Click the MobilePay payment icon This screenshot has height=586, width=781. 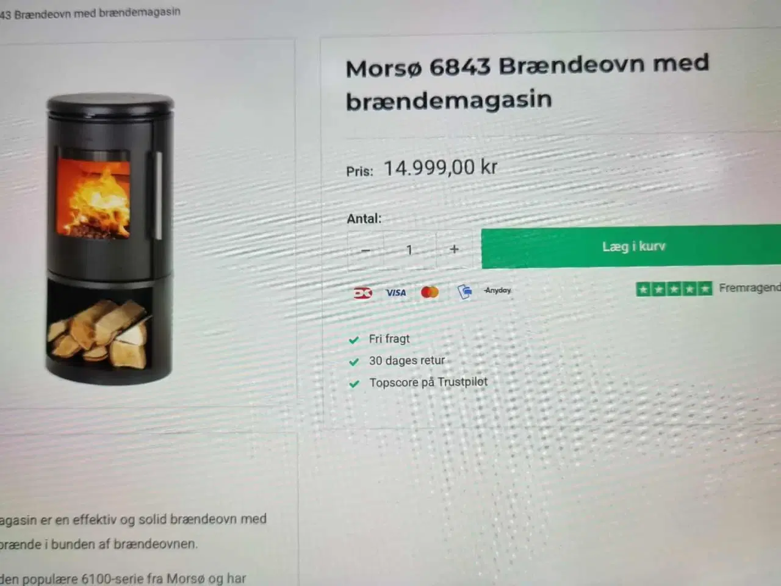pos(464,292)
